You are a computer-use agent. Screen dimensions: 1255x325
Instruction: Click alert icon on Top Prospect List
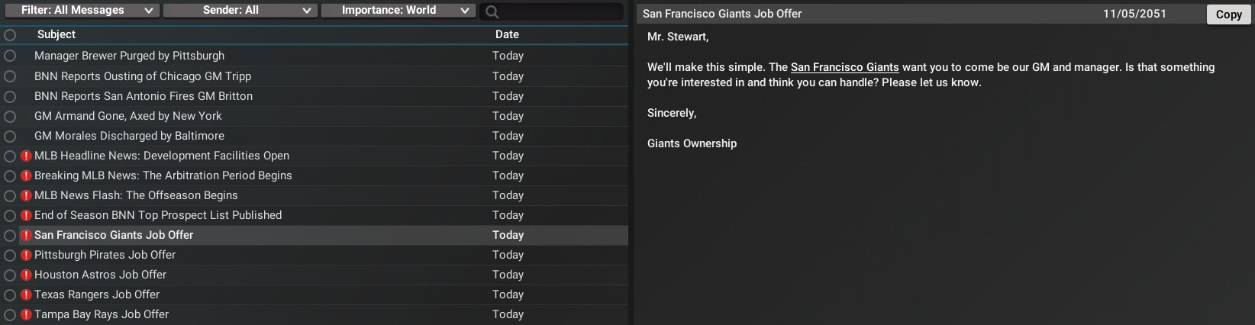[x=26, y=215]
